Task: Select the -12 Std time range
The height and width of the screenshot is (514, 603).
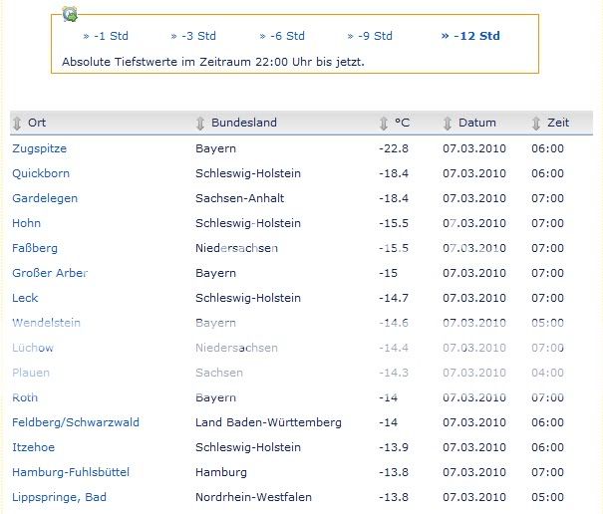Action: coord(470,36)
